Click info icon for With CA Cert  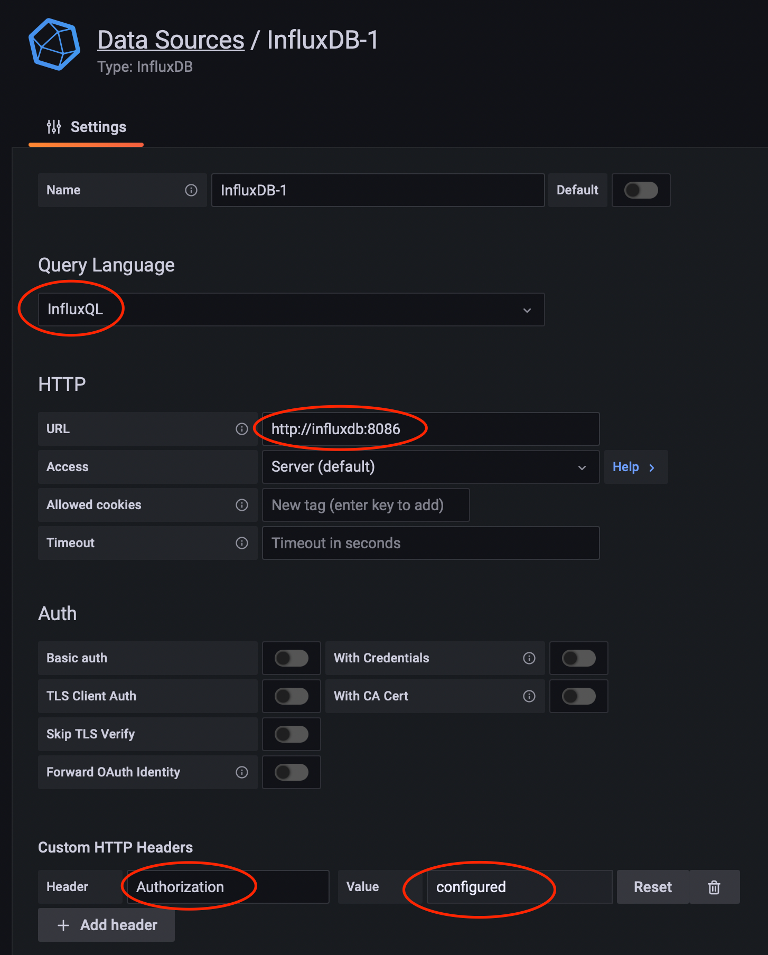tap(529, 696)
